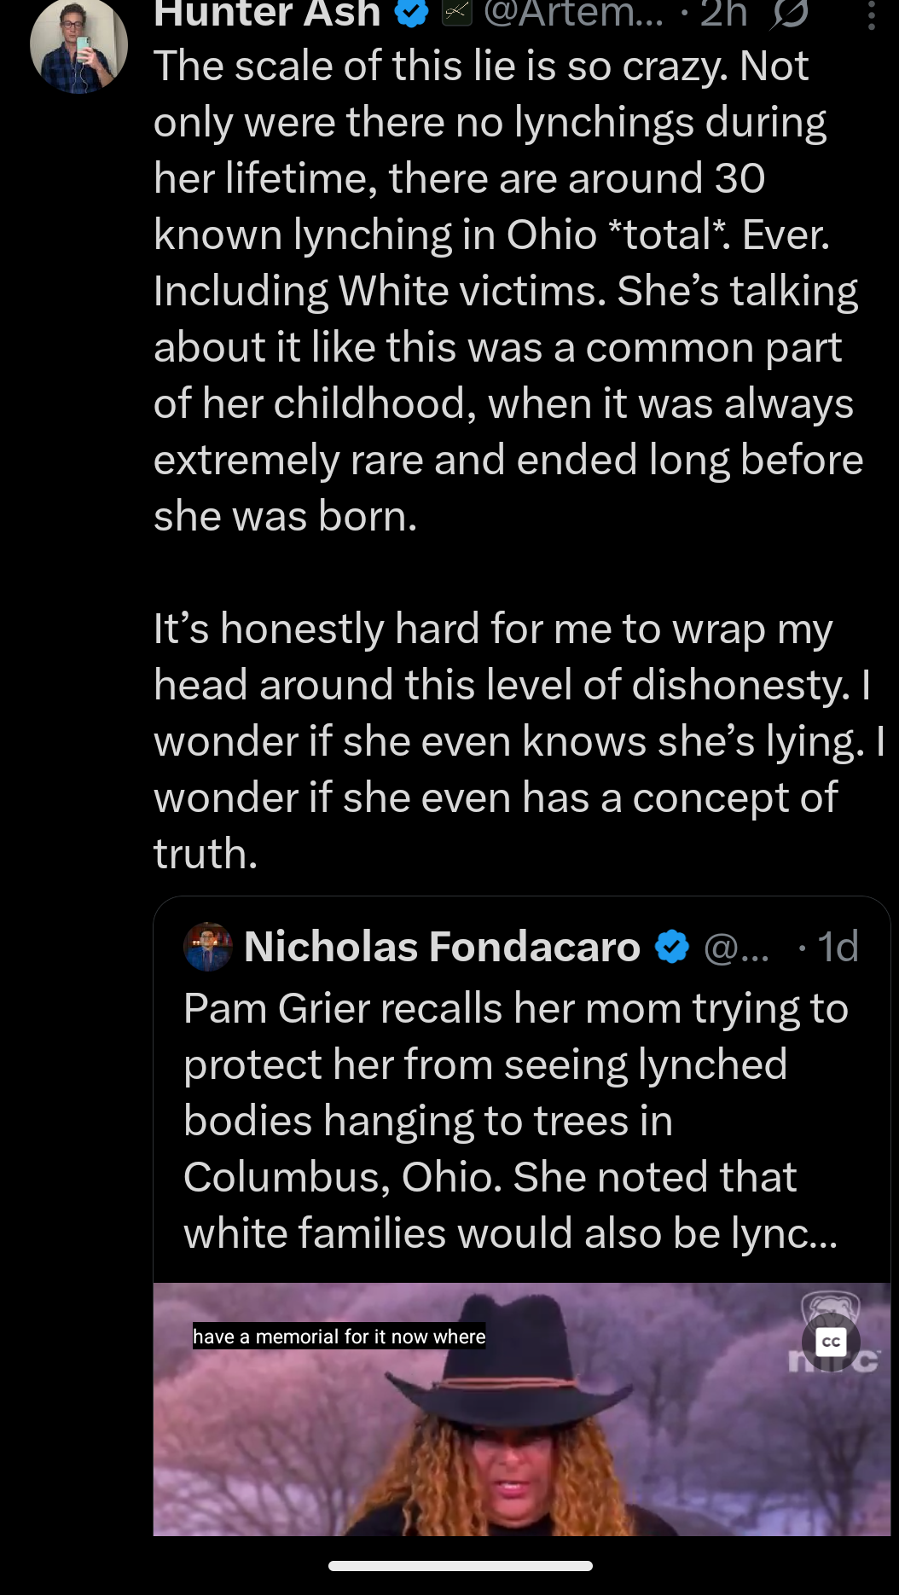The height and width of the screenshot is (1595, 899).
Task: Tap the truncated handle in the quoted post
Action: 736,947
